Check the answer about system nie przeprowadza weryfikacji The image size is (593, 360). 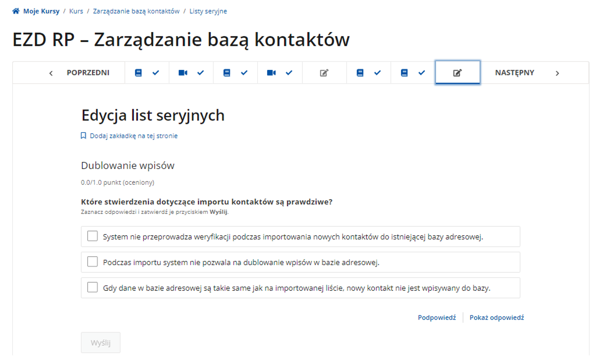(x=92, y=236)
